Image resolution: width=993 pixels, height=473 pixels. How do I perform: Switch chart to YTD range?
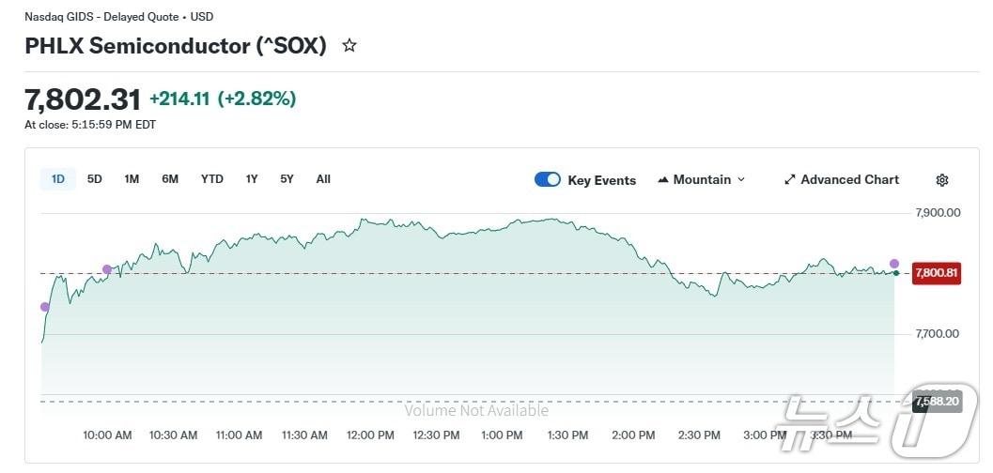212,179
